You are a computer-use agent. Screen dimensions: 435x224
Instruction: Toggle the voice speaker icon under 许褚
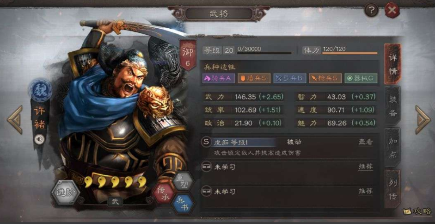coord(39,139)
